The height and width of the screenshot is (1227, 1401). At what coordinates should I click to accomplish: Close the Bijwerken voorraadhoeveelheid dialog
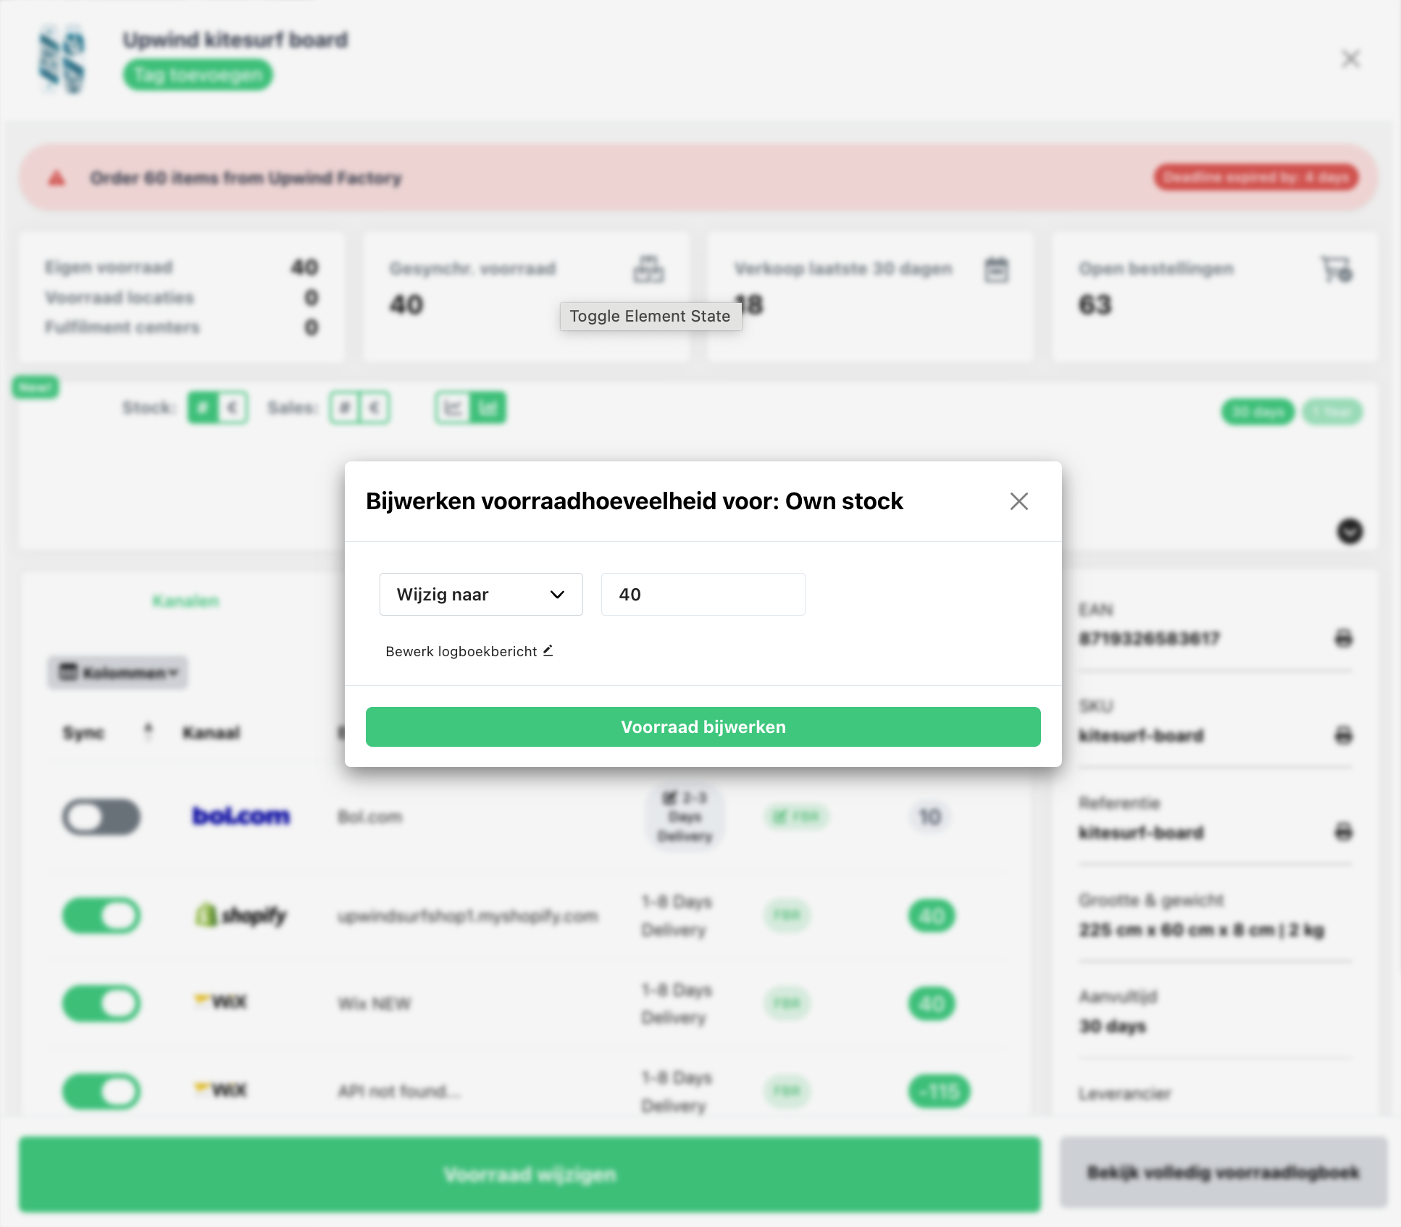[x=1019, y=501]
